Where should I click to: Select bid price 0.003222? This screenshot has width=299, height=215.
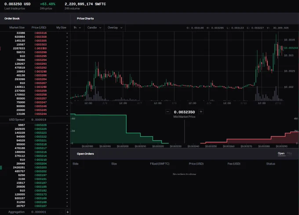(40, 137)
